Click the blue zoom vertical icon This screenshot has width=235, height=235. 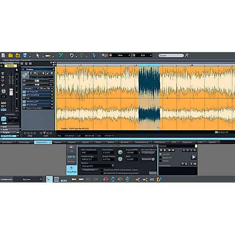coord(113,179)
